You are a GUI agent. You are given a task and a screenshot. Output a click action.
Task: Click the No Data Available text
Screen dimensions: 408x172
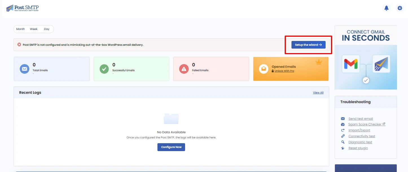pyautogui.click(x=171, y=132)
